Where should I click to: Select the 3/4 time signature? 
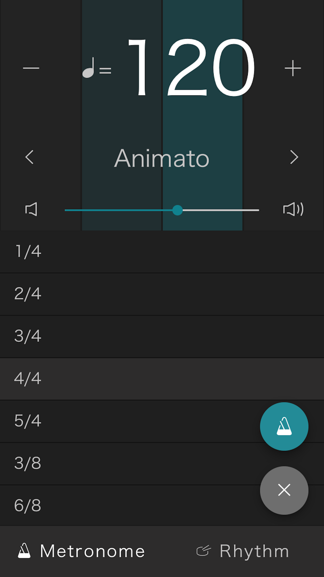click(28, 336)
